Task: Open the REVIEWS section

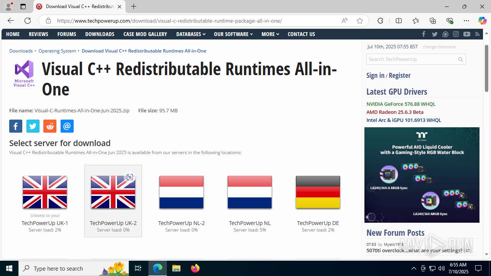Action: 38,34
